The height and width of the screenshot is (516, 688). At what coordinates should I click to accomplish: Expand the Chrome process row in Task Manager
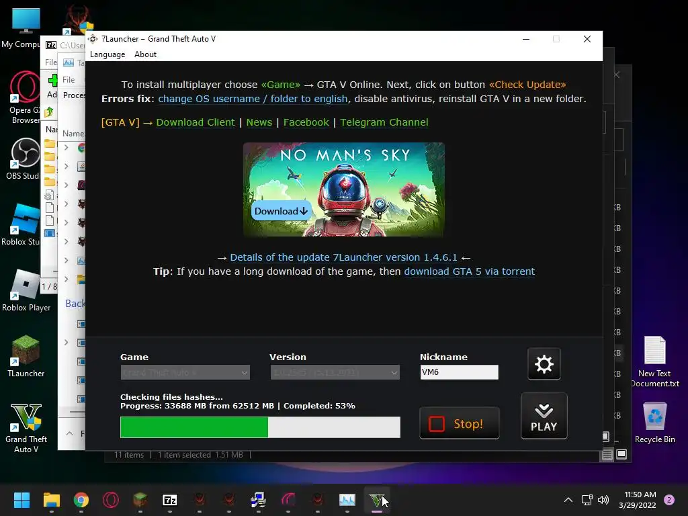tap(67, 148)
